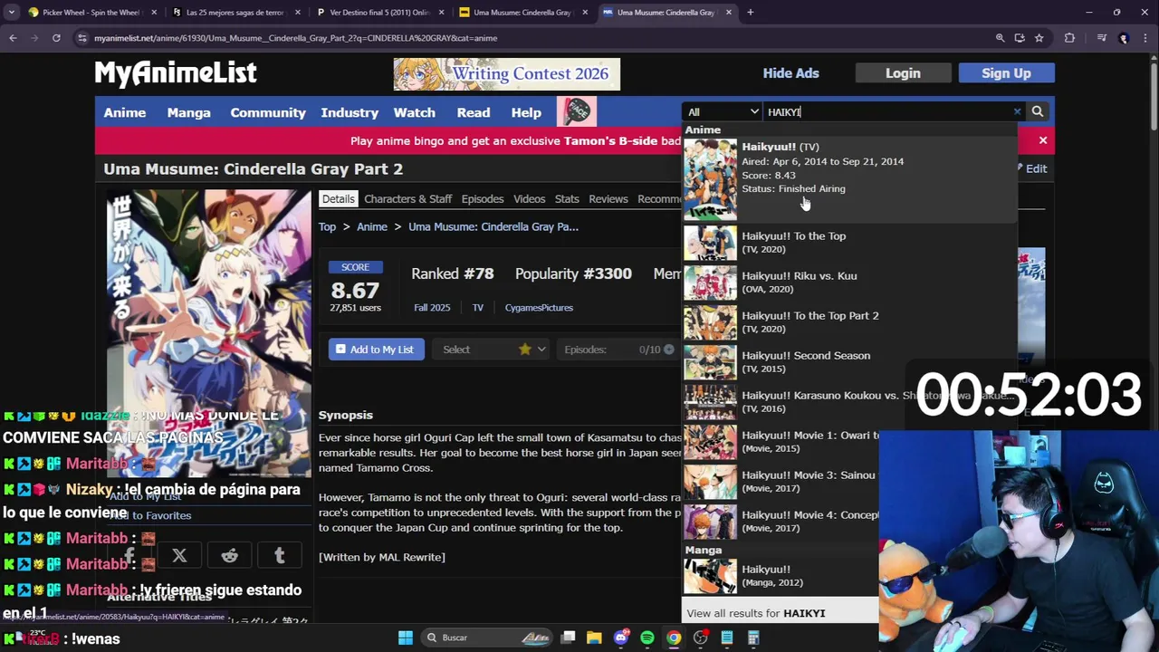Open a new browser tab
This screenshot has width=1159, height=652.
point(750,13)
